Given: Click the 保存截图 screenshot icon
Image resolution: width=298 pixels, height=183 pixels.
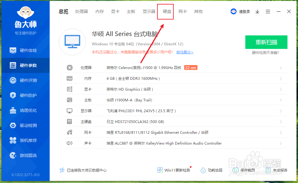Looking at the screenshot, I should 235,170.
